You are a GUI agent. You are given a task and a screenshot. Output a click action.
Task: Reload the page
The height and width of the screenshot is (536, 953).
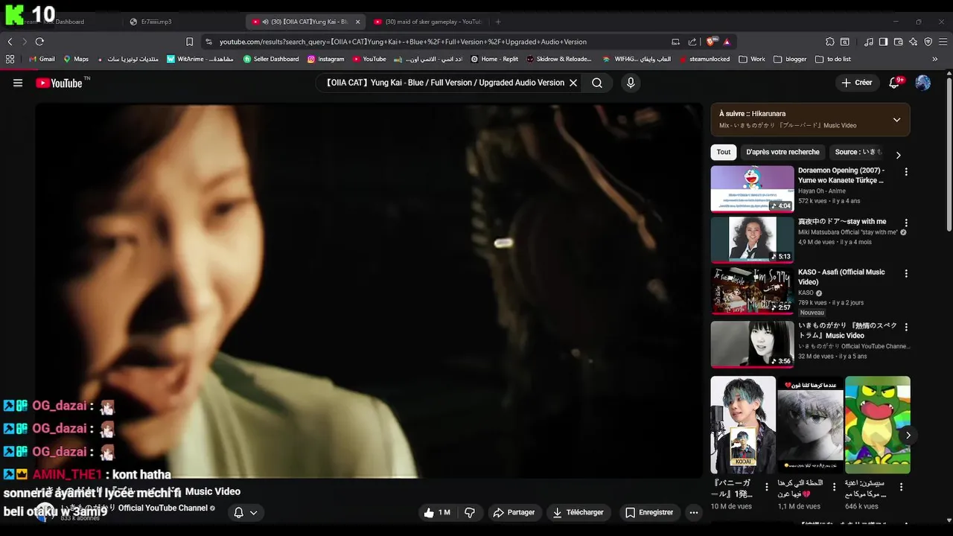tap(39, 42)
